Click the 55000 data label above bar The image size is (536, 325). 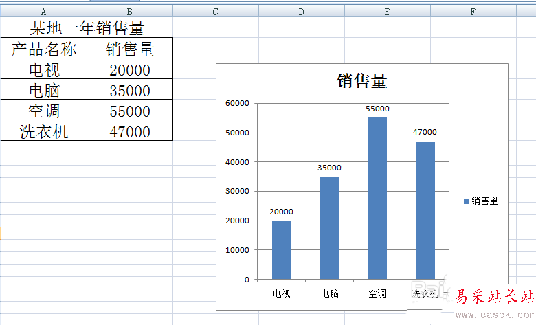[377, 109]
